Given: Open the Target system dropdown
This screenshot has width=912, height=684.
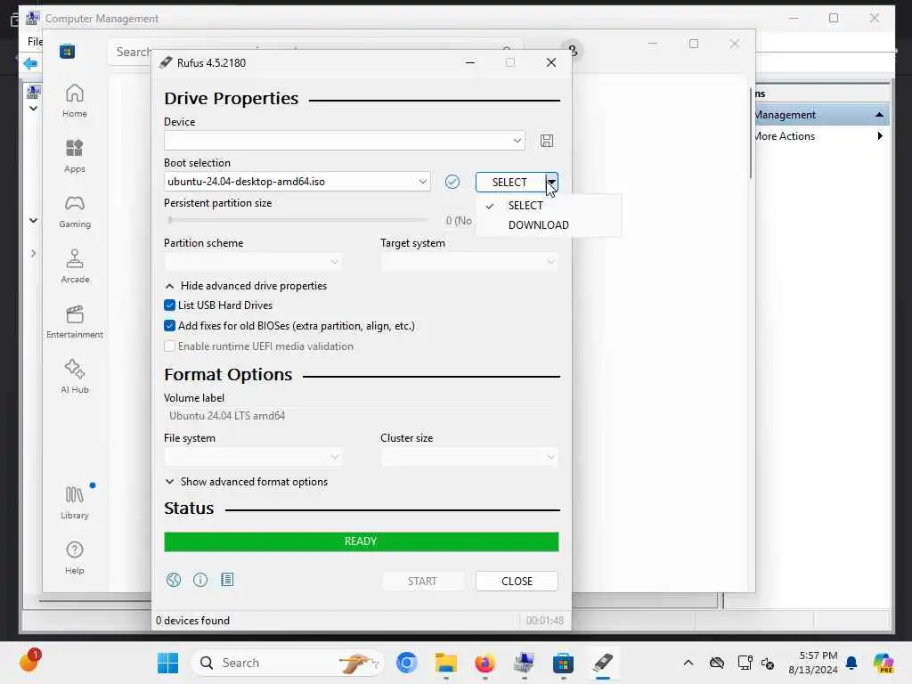Looking at the screenshot, I should point(469,262).
